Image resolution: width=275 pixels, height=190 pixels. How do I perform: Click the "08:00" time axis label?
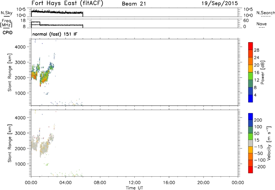click(x=100, y=183)
